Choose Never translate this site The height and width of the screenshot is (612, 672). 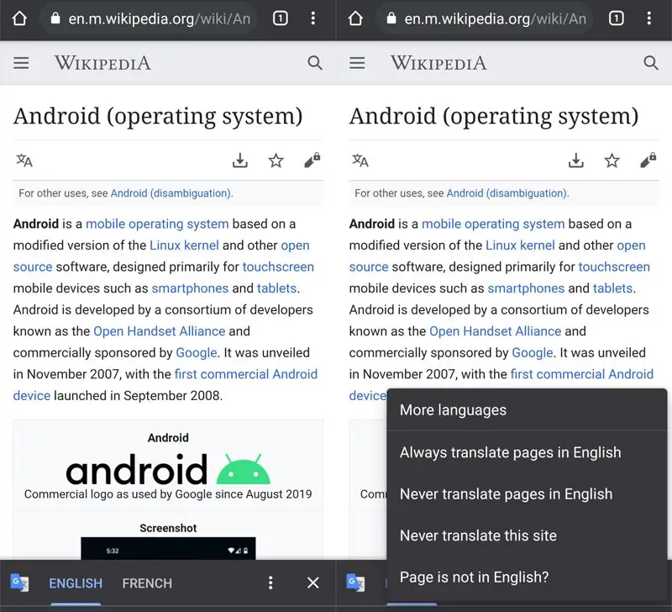coord(527,535)
